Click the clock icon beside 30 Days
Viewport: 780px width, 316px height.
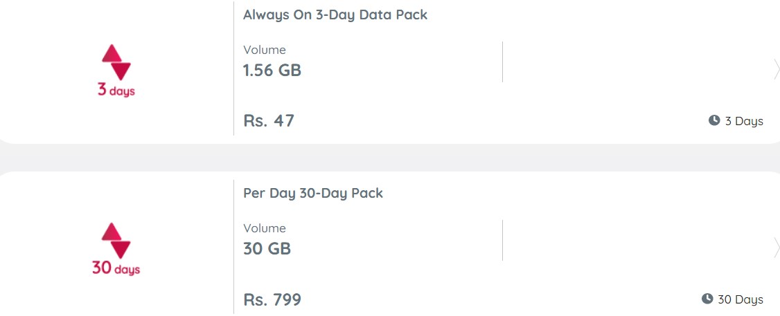[707, 299]
